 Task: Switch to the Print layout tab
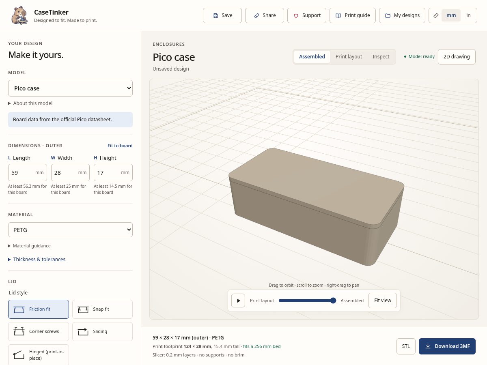click(x=349, y=57)
